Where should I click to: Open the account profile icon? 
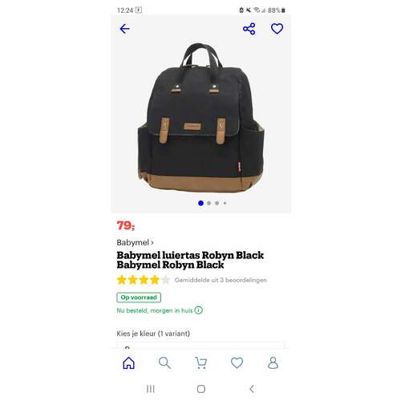273,363
